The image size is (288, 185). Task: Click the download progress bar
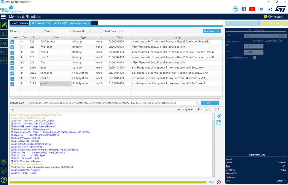pos(108,182)
